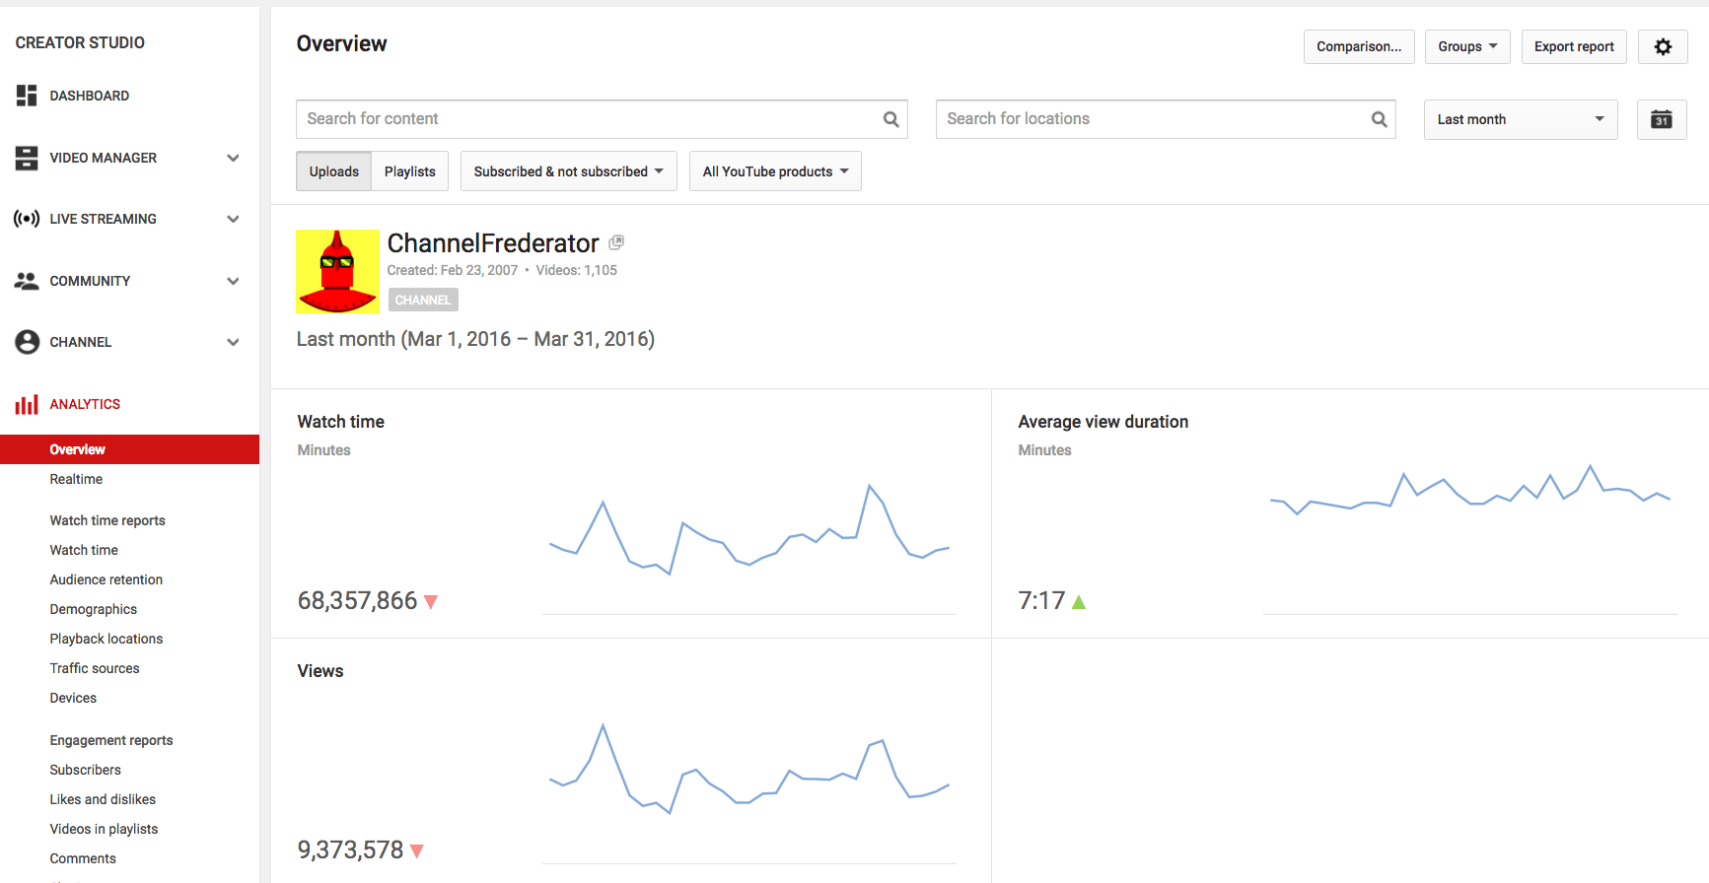Click the Channel person icon

coord(27,342)
